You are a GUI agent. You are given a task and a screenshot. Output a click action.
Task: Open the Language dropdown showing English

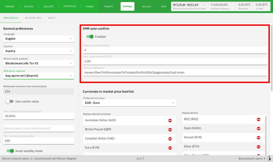pyautogui.click(x=39, y=39)
